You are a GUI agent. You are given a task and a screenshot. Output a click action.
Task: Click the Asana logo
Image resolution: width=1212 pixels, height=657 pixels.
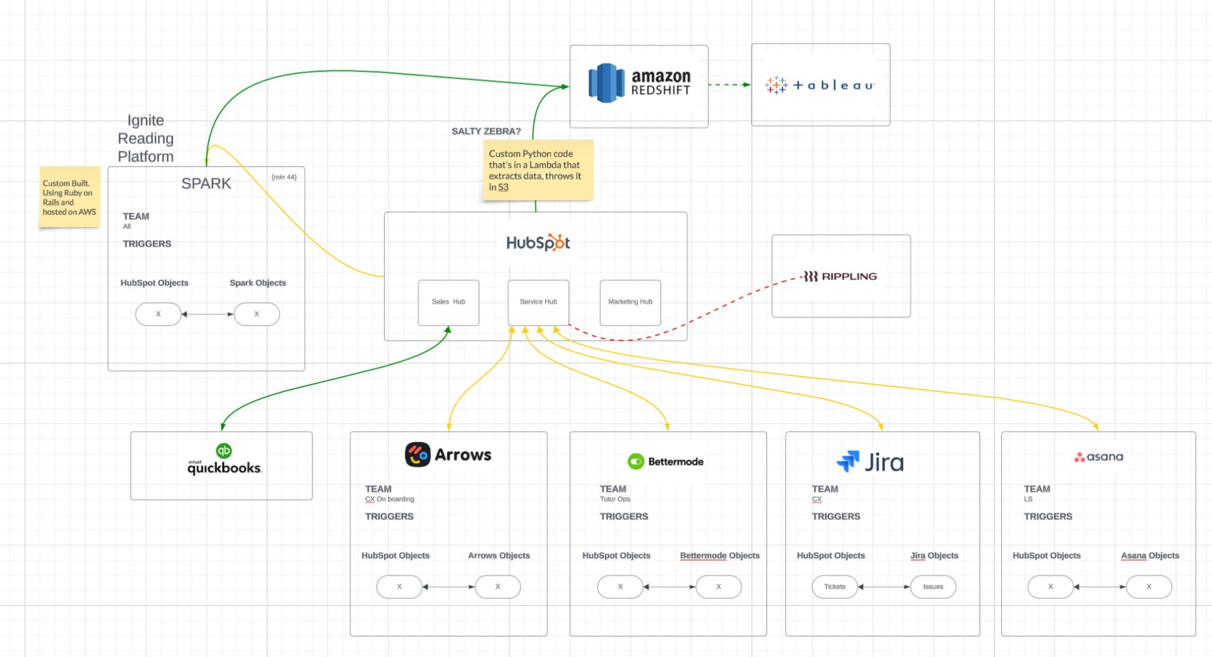pyautogui.click(x=1098, y=457)
